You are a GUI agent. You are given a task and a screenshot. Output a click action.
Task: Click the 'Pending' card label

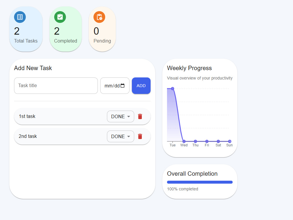[x=102, y=41]
